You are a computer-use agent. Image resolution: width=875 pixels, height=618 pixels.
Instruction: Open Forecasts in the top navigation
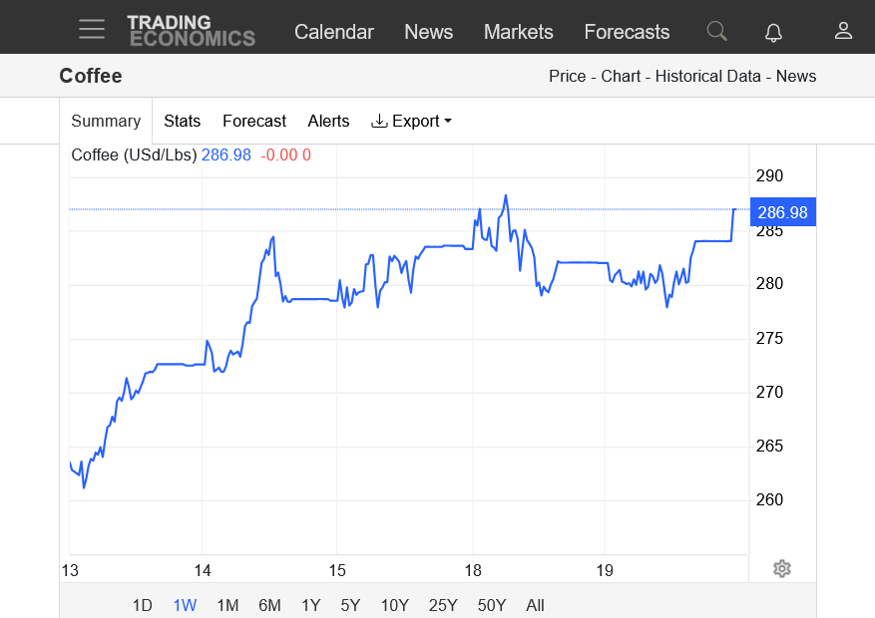tap(627, 32)
